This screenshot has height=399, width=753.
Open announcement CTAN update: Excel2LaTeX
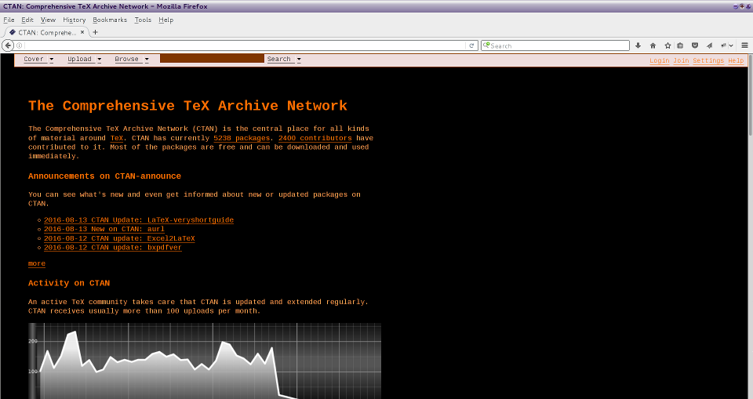coord(119,238)
